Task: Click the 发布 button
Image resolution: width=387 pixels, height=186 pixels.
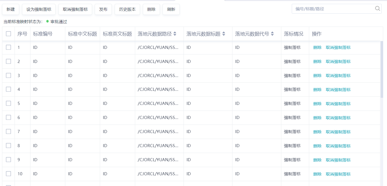Action: [x=103, y=9]
